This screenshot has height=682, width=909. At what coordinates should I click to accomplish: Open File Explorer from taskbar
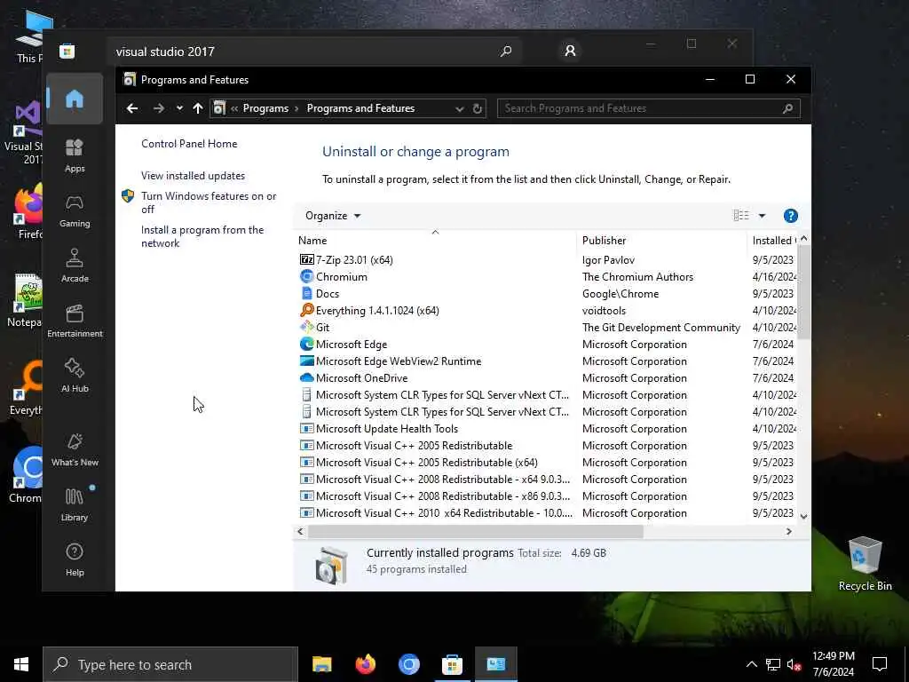[321, 664]
